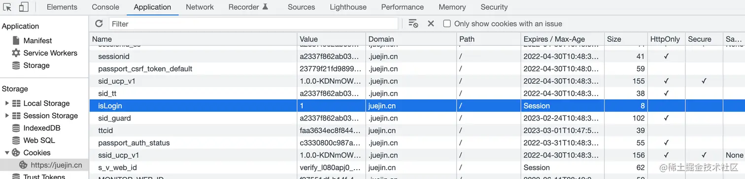Select the passport_auth_status cookie row
745x179 pixels.
coord(417,143)
